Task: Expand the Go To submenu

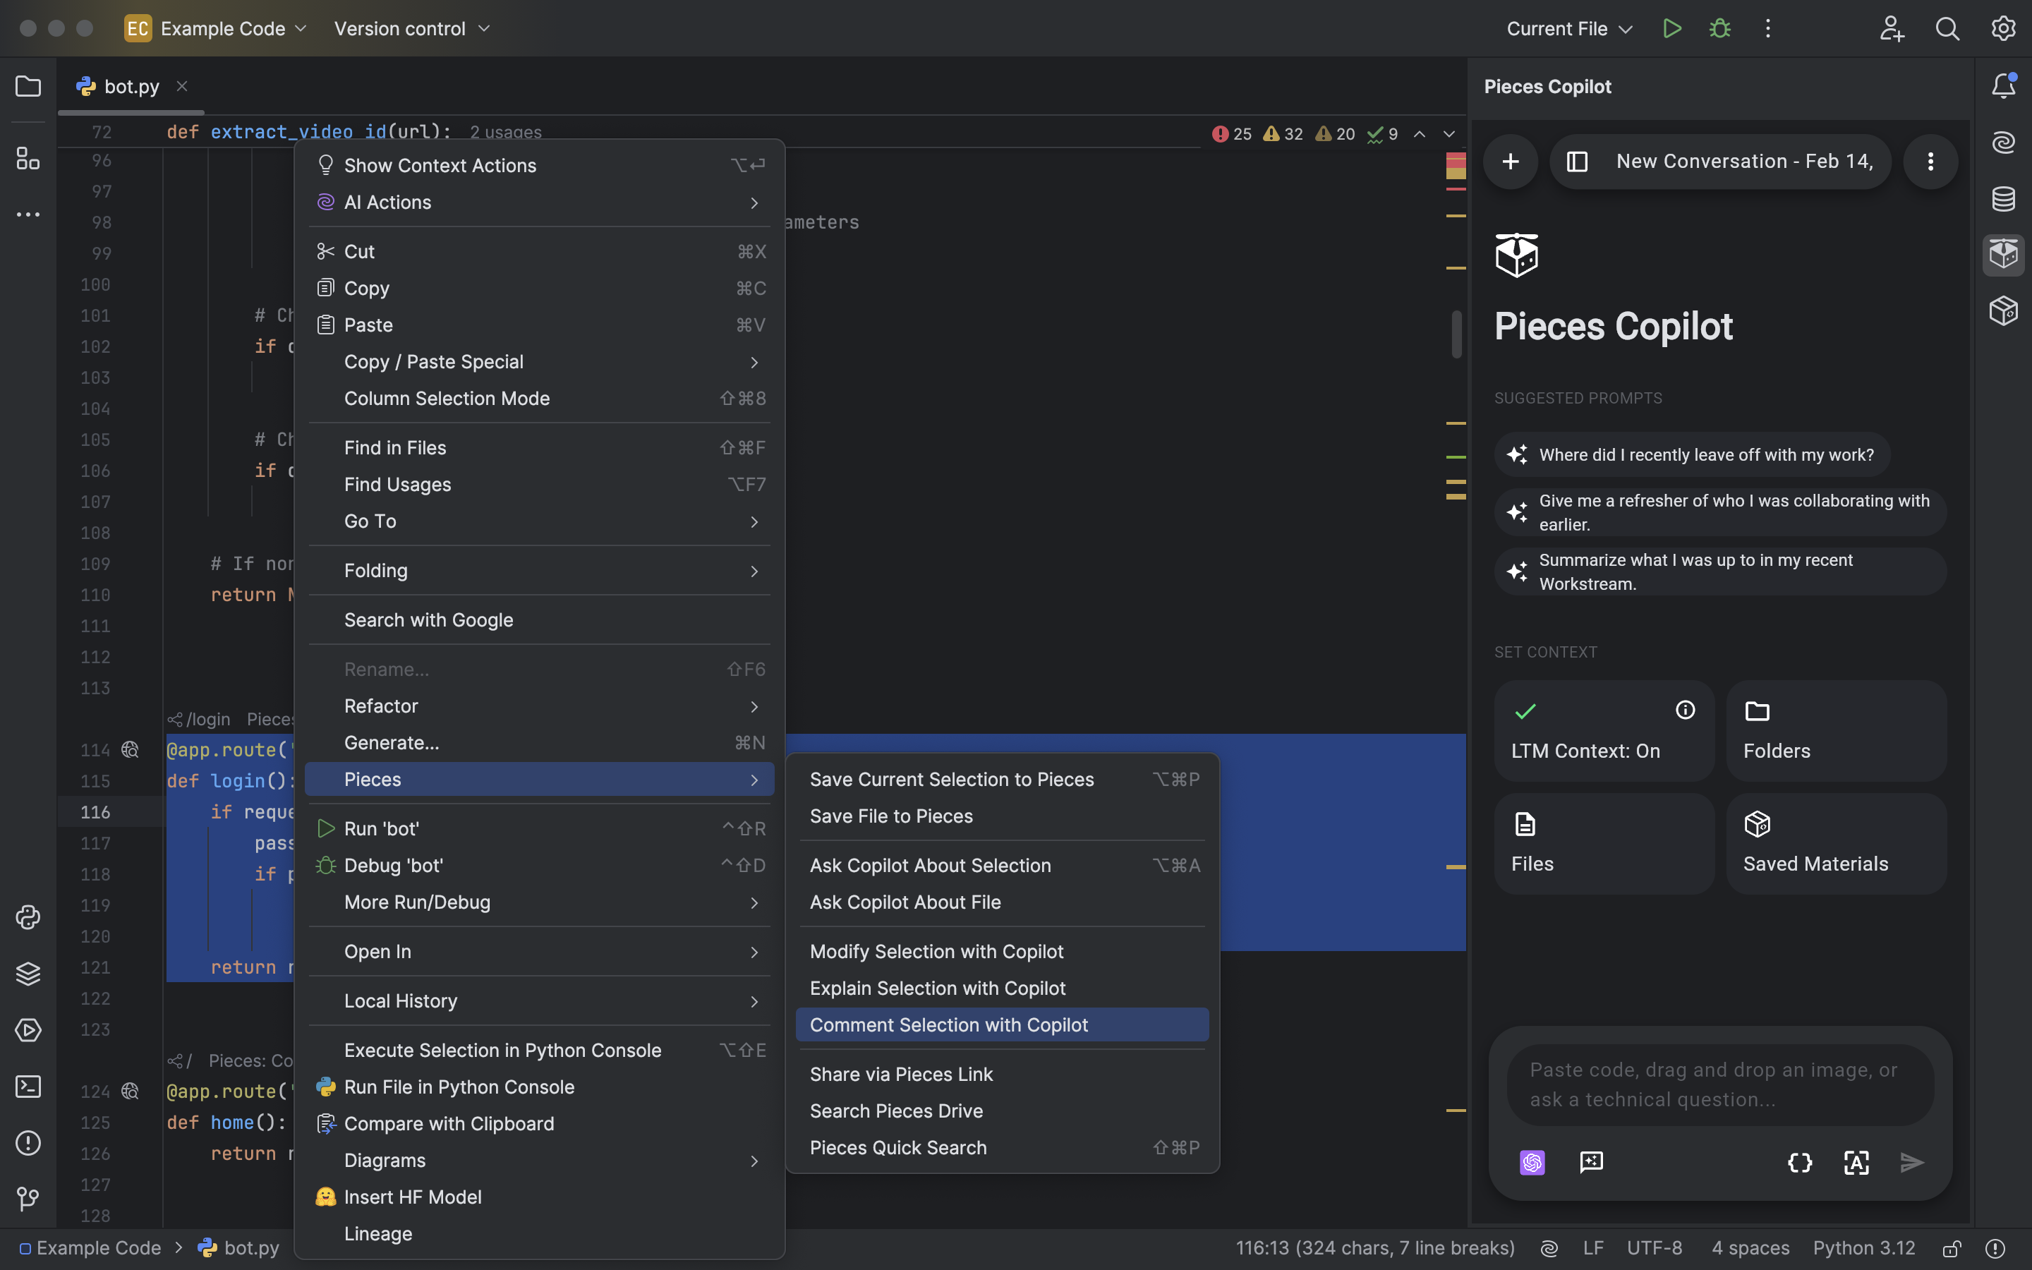Action: pos(539,521)
